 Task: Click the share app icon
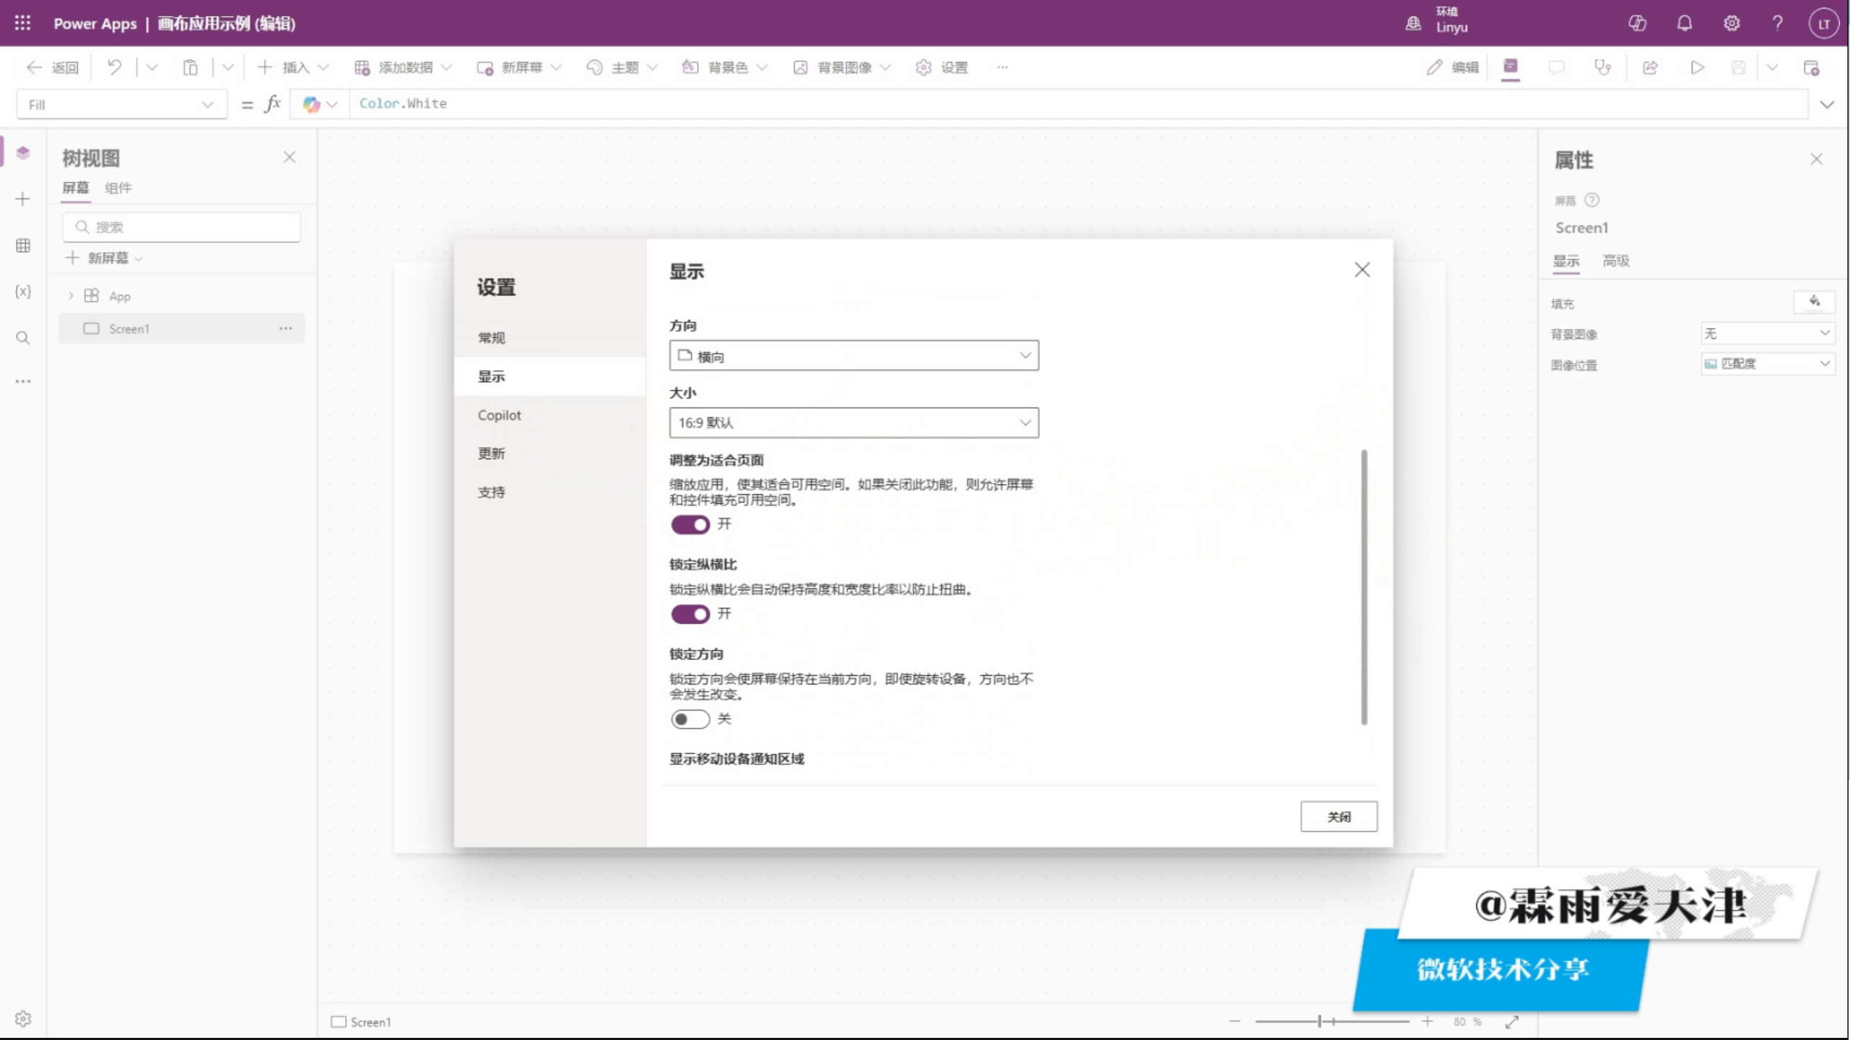click(x=1650, y=67)
